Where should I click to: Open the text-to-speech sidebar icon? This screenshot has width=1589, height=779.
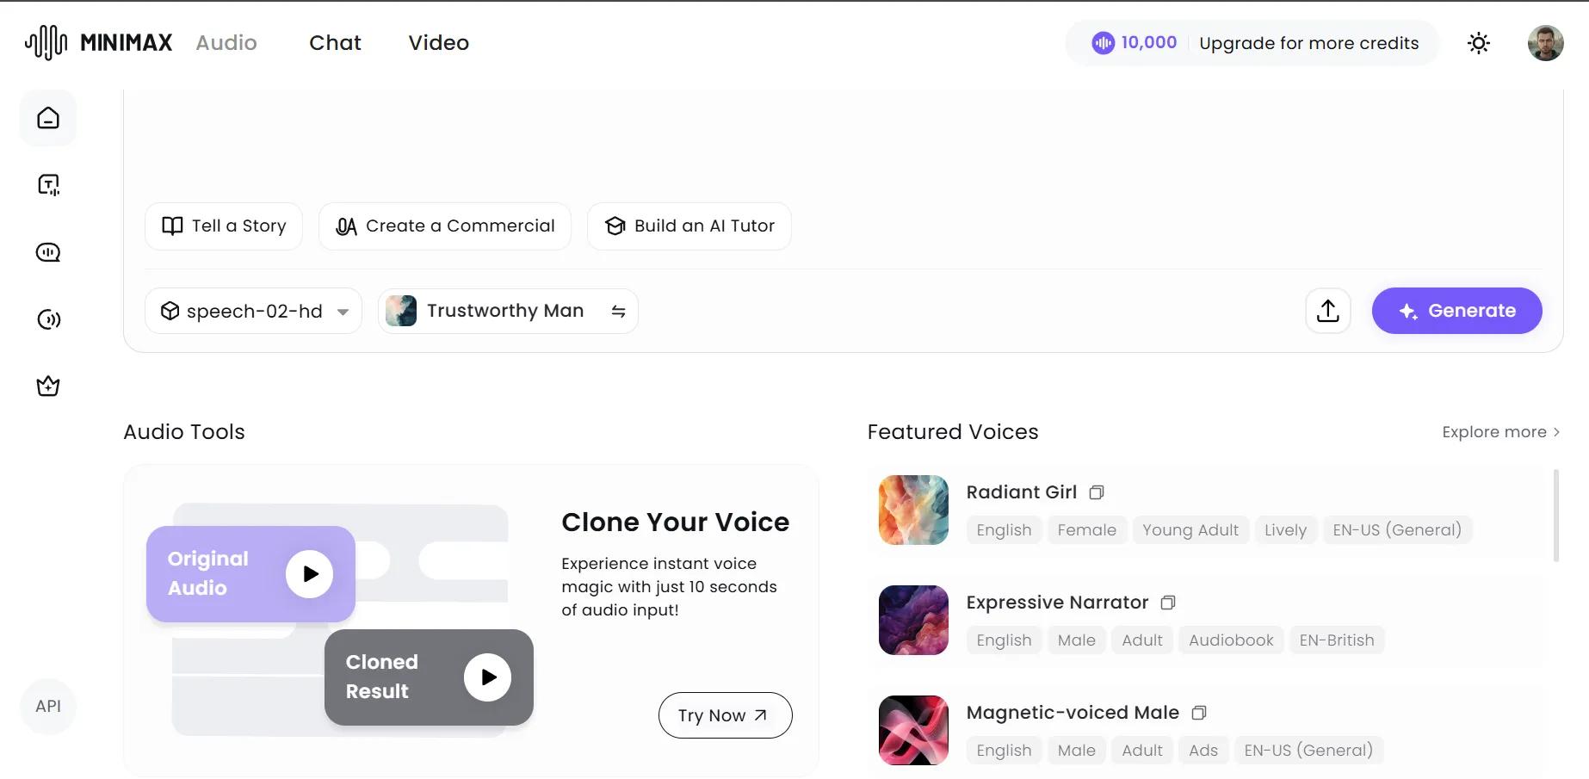tap(48, 185)
